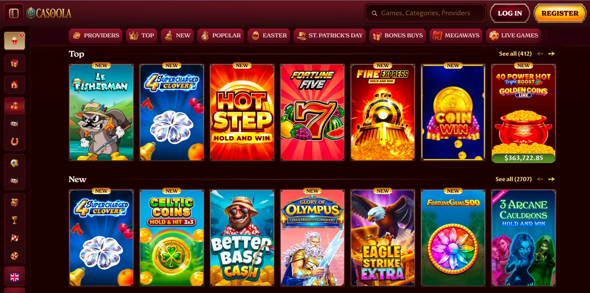
Task: Click the LOG IN button
Action: (510, 13)
